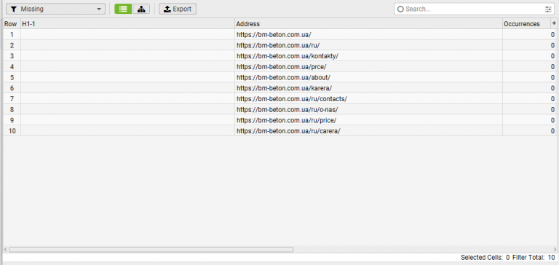The height and width of the screenshot is (265, 559).
Task: Open the Missing filter dropdown
Action: [x=55, y=9]
